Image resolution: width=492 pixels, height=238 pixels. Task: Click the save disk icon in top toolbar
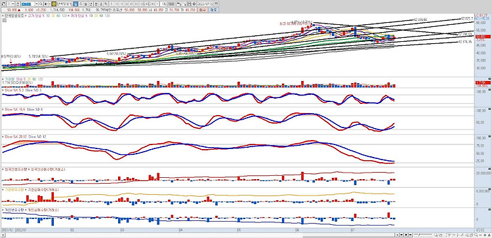[189, 4]
